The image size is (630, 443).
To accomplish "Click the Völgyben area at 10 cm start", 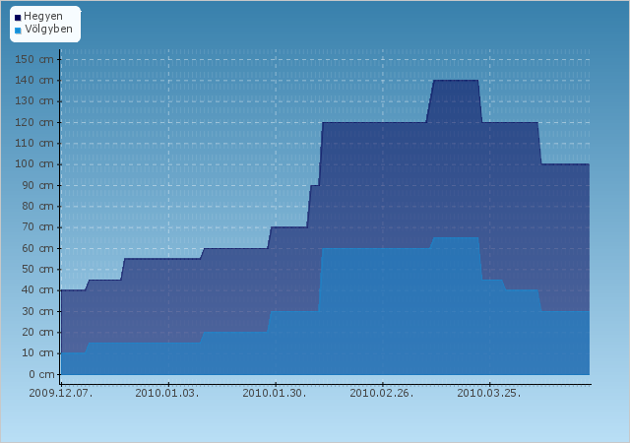I will point(73,363).
